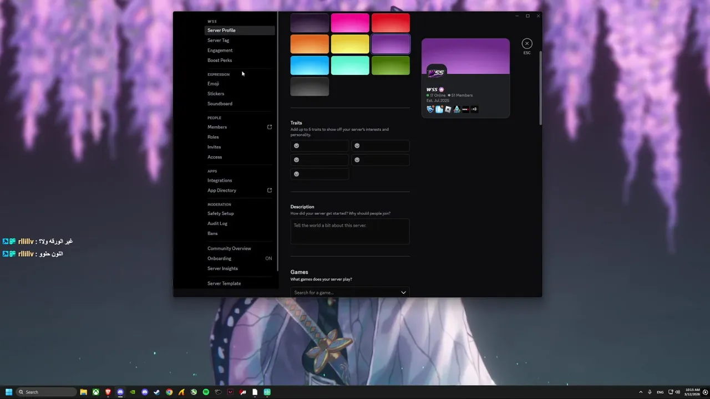Choose the blue banner color
Screen dimensions: 710x399
(x=310, y=65)
